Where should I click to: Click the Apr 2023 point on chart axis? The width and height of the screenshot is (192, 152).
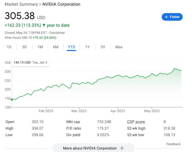(x=117, y=111)
